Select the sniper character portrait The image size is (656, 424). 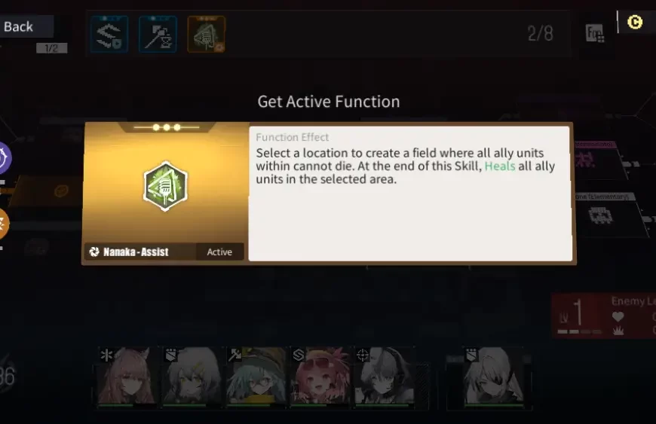tap(385, 377)
